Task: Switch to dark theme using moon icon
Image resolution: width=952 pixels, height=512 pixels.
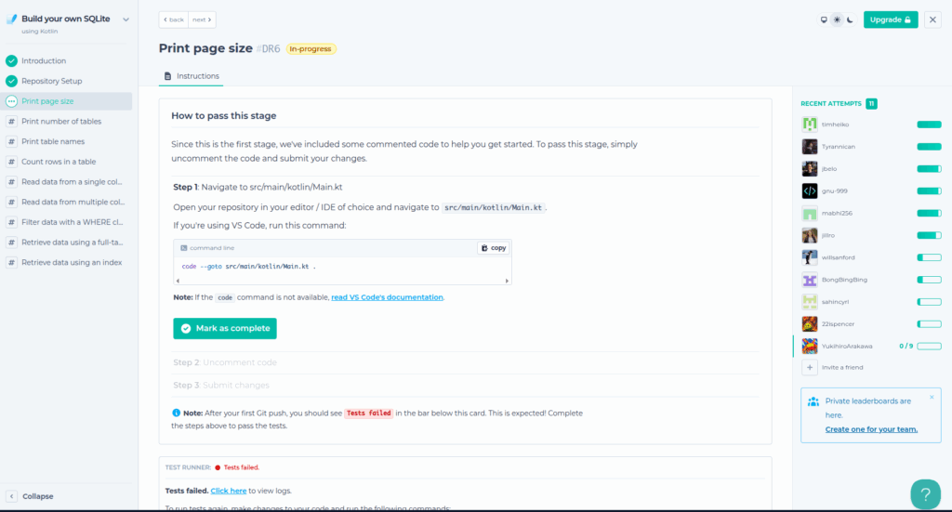Action: point(850,20)
